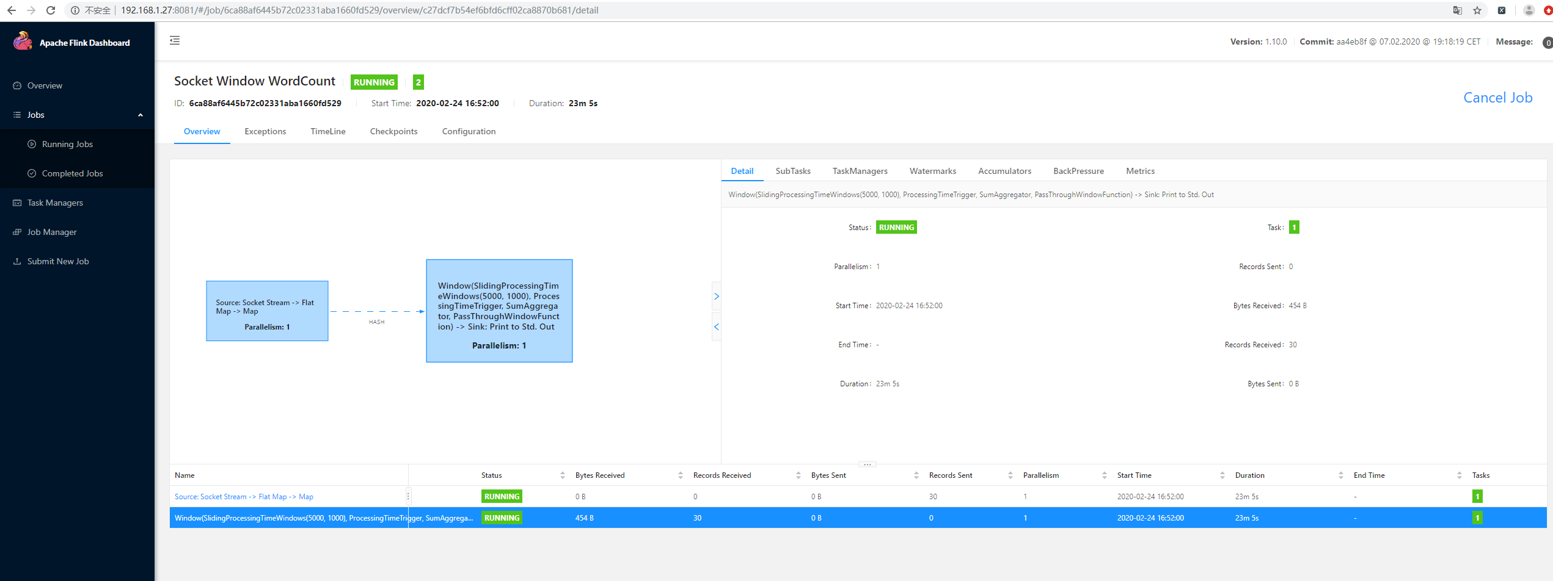
Task: Open Completed Jobs in the sidebar
Action: coord(77,173)
